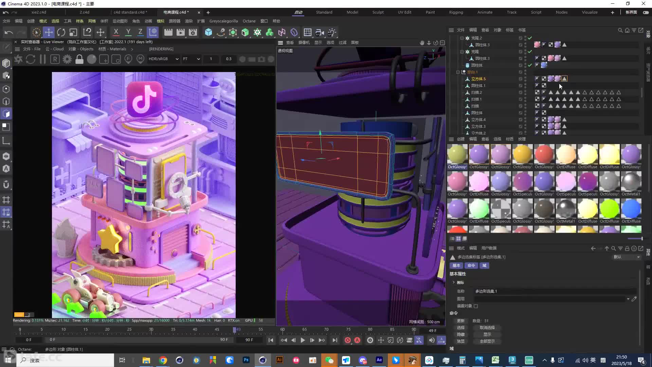
Task: Switch to the Sculpt layout tab
Action: [x=378, y=12]
